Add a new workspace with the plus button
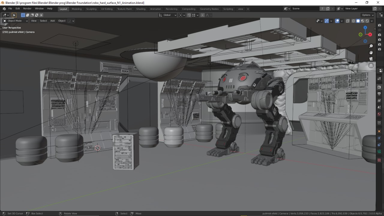The image size is (384, 216). [248, 9]
